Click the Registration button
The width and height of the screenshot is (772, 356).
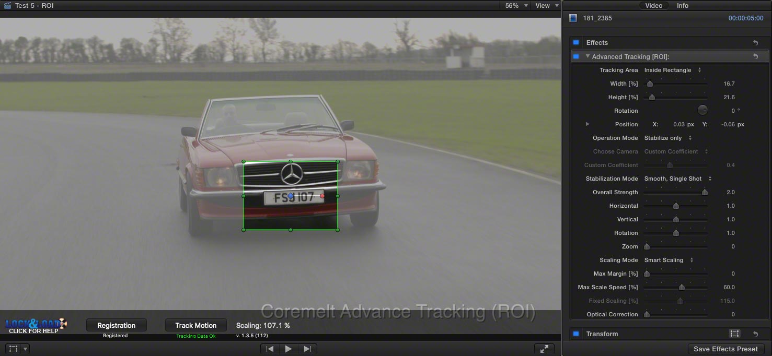116,325
